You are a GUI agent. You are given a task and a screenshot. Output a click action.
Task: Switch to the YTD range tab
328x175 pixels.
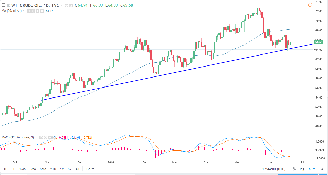(53, 169)
